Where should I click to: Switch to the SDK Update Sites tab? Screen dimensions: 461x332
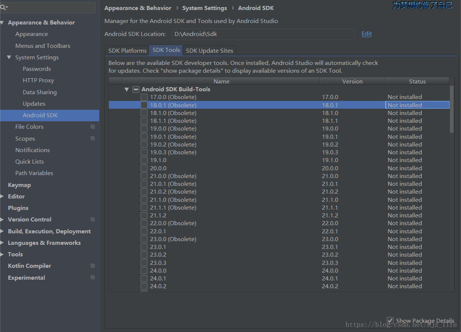[x=209, y=50]
